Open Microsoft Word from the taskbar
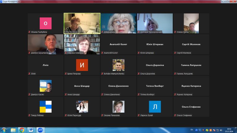Screen dimensions: 237x133 point(31,130)
